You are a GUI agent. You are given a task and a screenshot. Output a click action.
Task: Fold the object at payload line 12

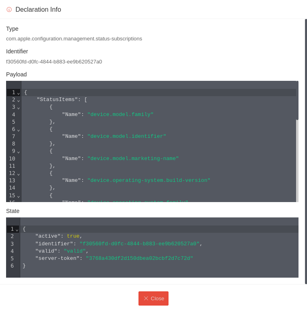pyautogui.click(x=19, y=173)
